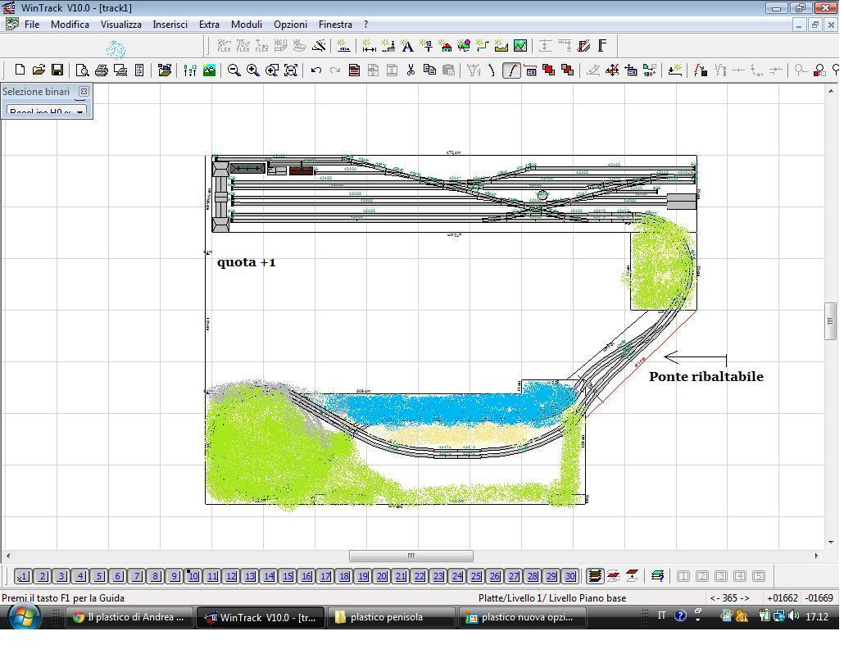
Task: Click the taskbar clock showing 17.12
Action: click(817, 616)
